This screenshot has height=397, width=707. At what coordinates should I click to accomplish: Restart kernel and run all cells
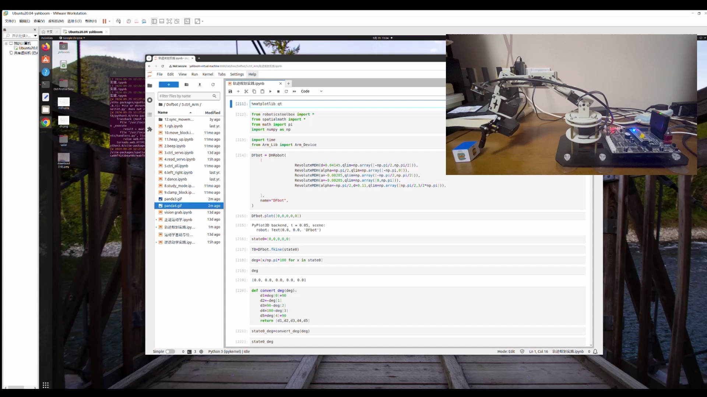(294, 92)
